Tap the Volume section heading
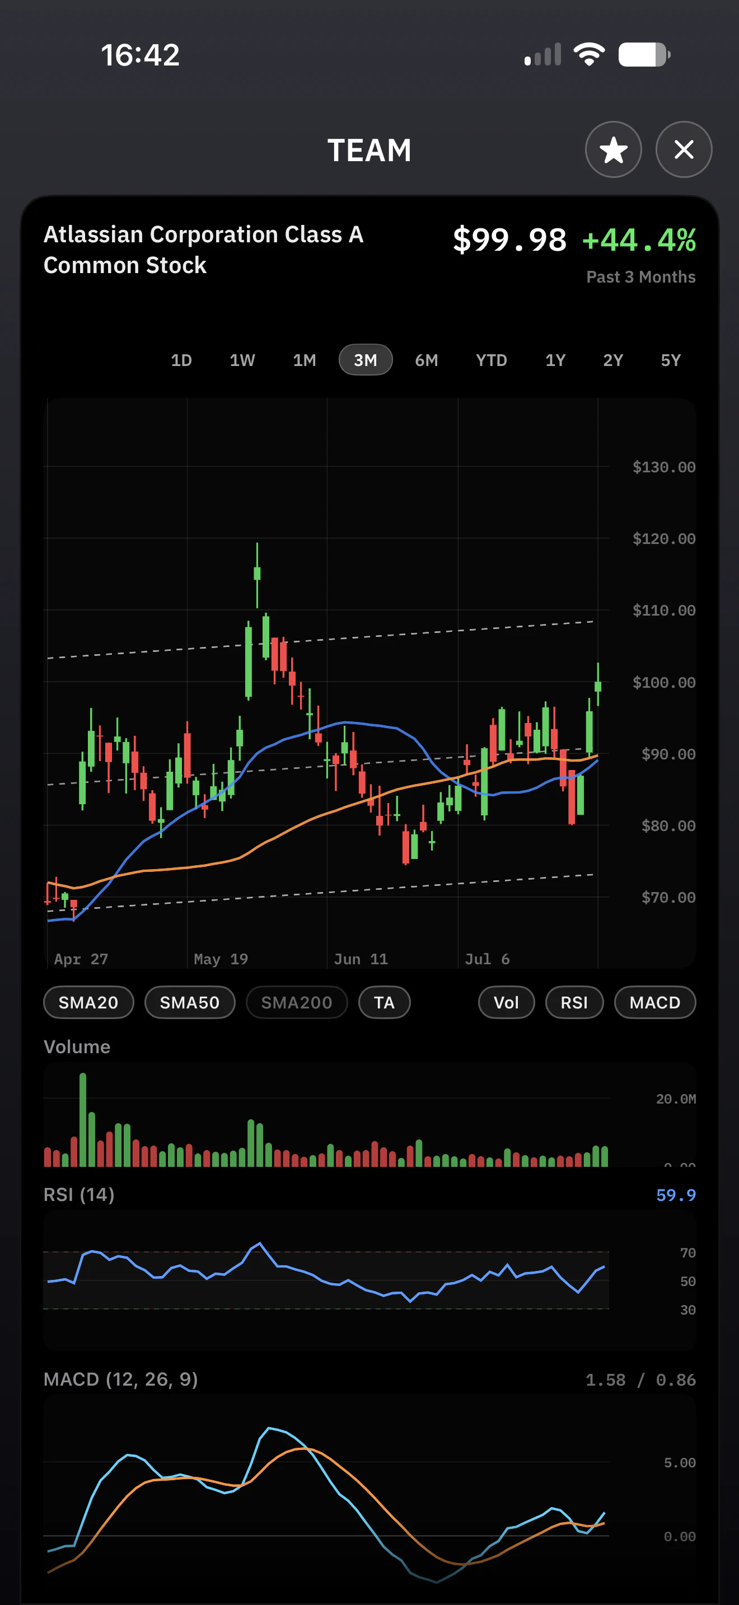The height and width of the screenshot is (1605, 739). point(77,1046)
